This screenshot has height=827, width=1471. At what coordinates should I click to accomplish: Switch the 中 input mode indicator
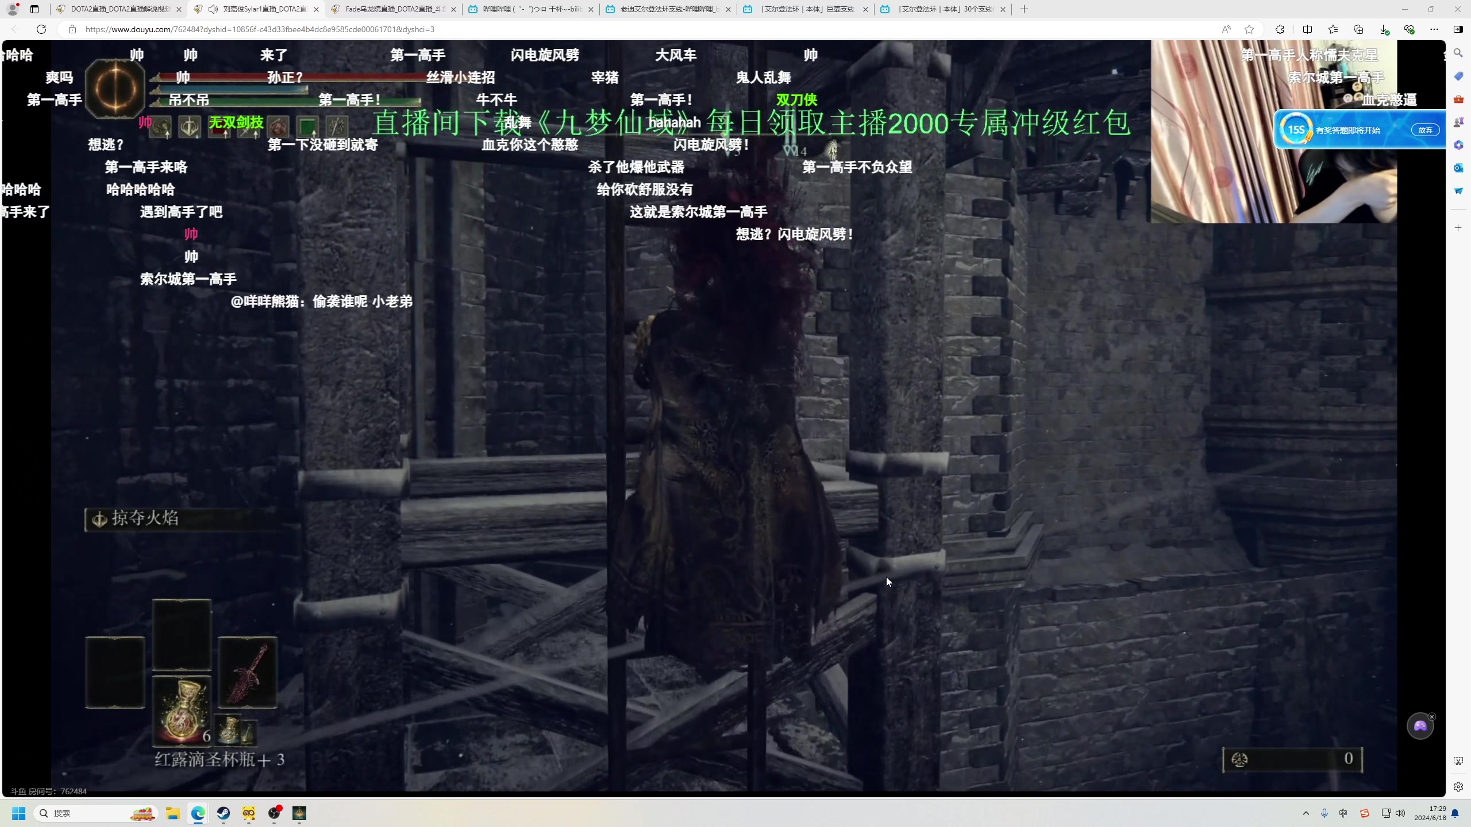tap(1343, 813)
